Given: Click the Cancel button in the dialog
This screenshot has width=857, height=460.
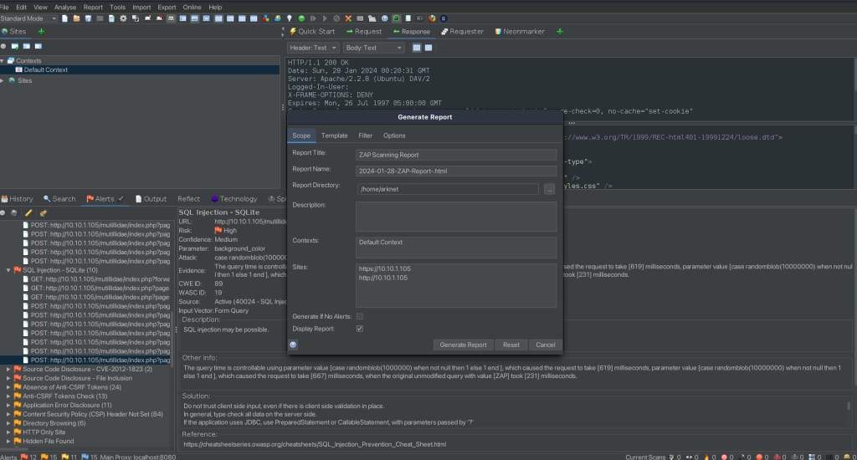Looking at the screenshot, I should pos(545,345).
